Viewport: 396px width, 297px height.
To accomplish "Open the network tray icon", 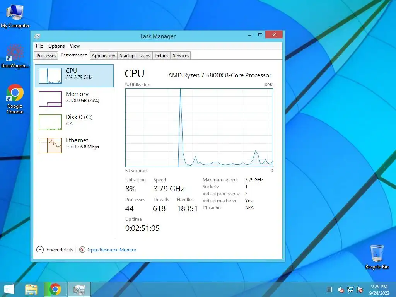I will pyautogui.click(x=350, y=290).
